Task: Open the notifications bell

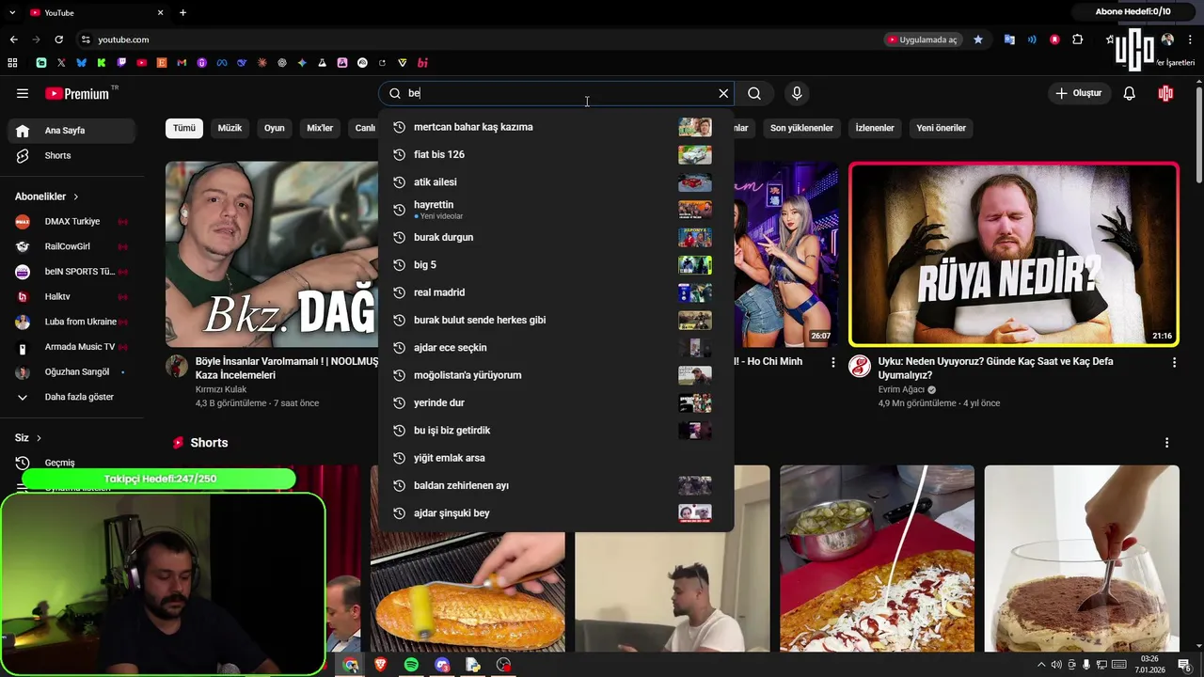Action: [1130, 93]
